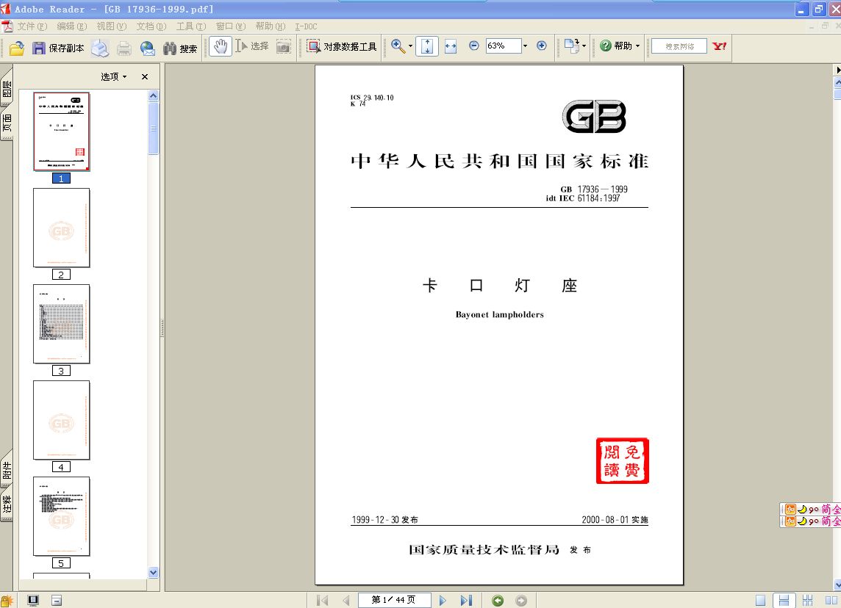The height and width of the screenshot is (608, 841).
Task: Open the zoom percentage dropdown list
Action: tap(525, 46)
